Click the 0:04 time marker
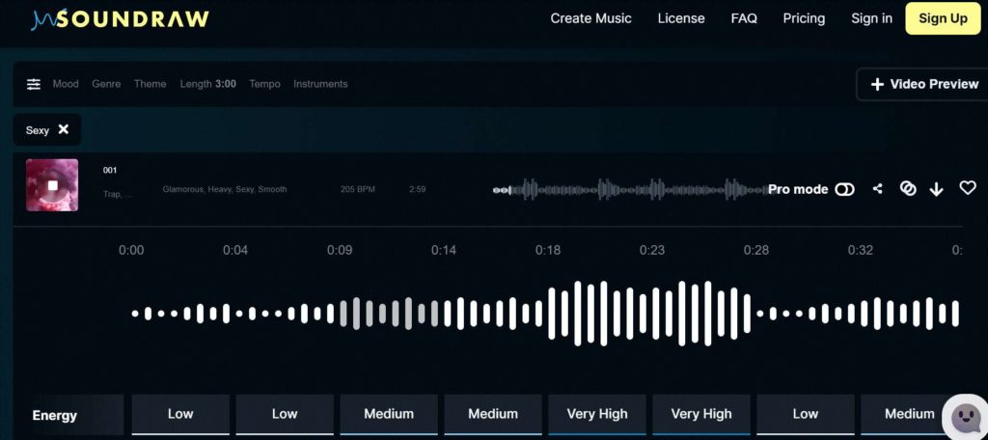The width and height of the screenshot is (988, 440). (x=235, y=250)
